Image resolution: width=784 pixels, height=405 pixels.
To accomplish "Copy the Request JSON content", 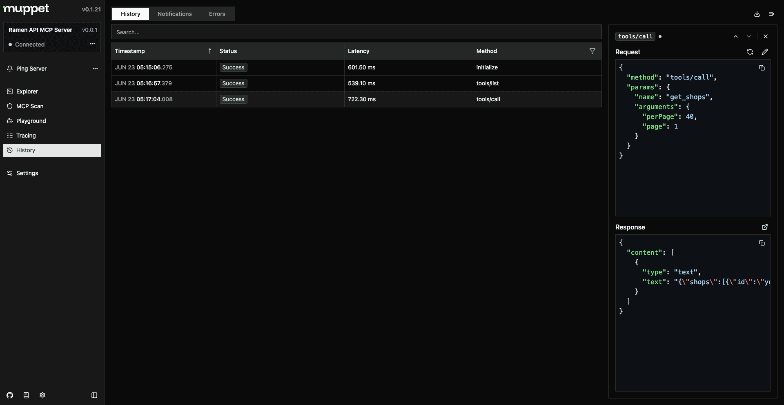I will tap(762, 68).
